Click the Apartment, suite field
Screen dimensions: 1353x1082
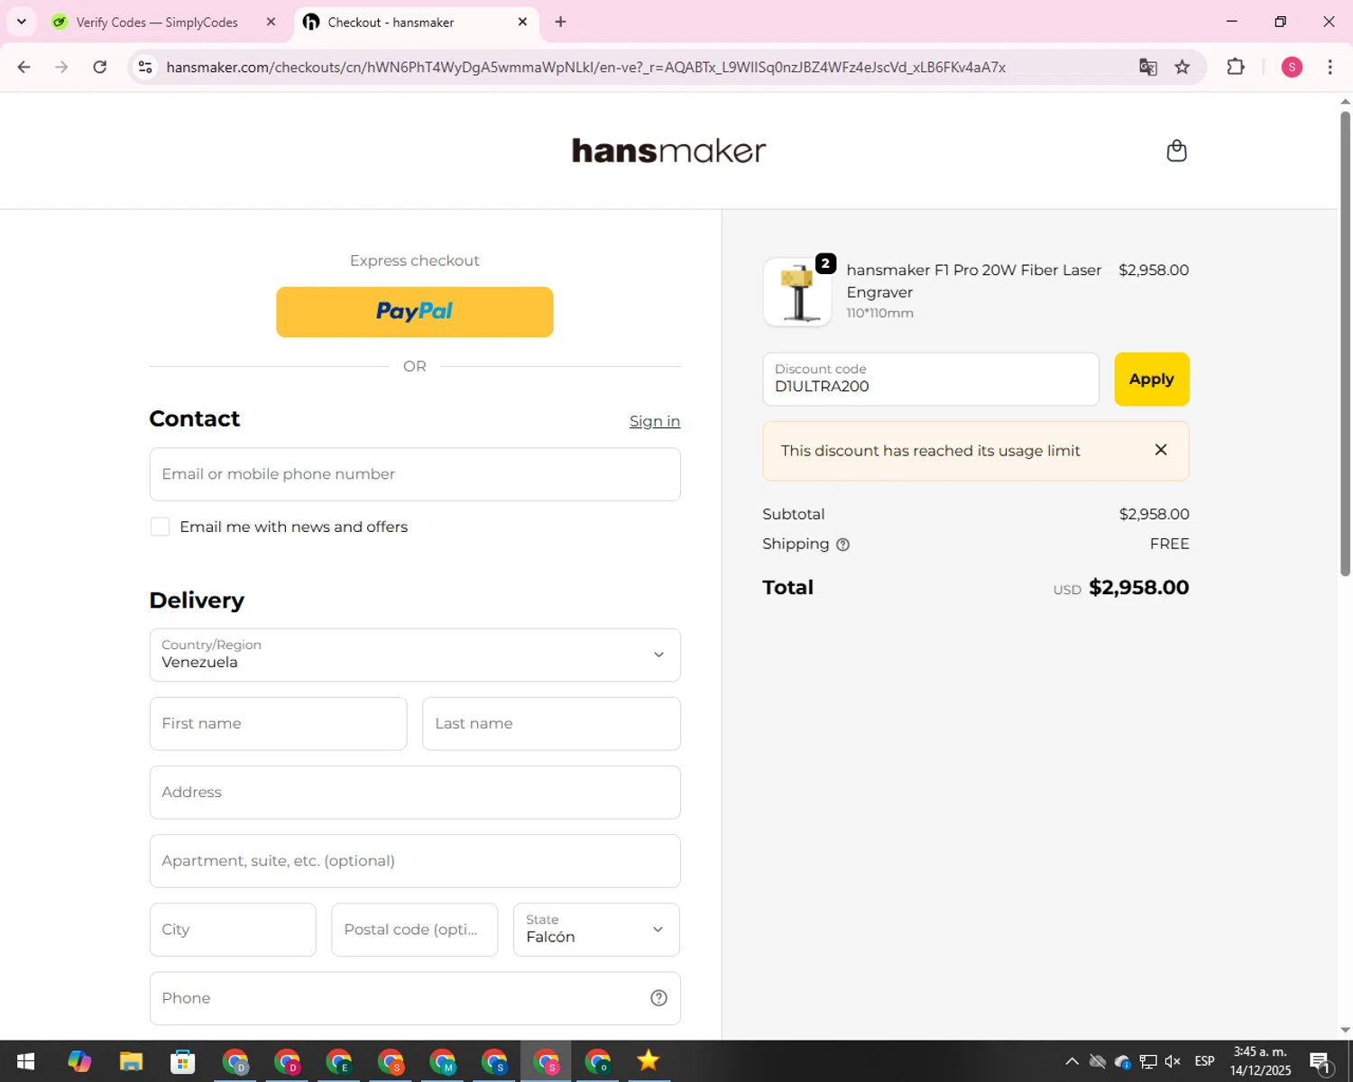[x=415, y=861]
